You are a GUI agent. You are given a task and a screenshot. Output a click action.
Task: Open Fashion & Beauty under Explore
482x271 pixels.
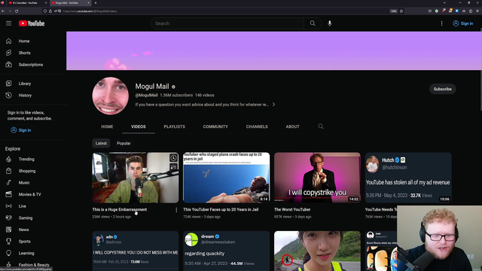33,264
